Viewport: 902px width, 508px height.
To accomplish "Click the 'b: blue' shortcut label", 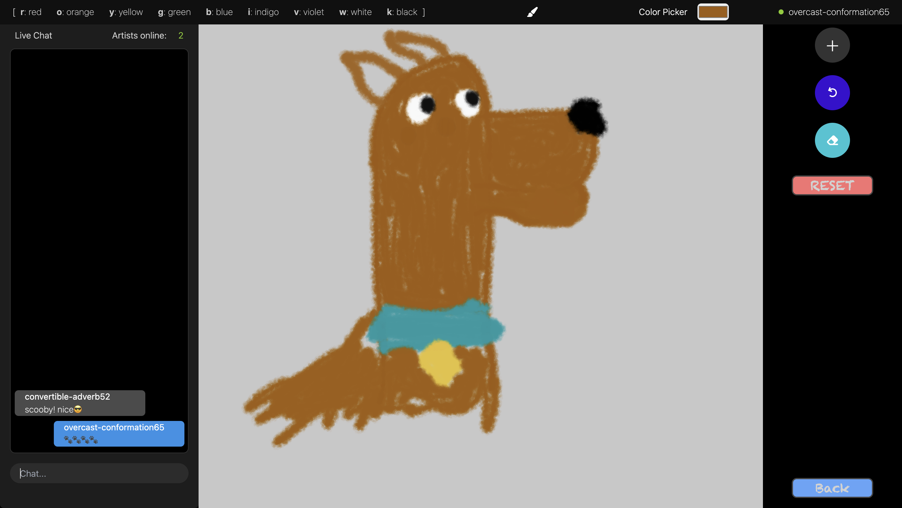I will (x=219, y=12).
